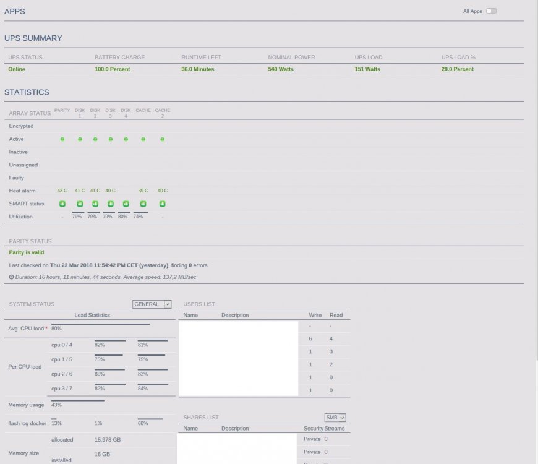Click the Security column header in Shares List
538x464 pixels.
pyautogui.click(x=314, y=428)
